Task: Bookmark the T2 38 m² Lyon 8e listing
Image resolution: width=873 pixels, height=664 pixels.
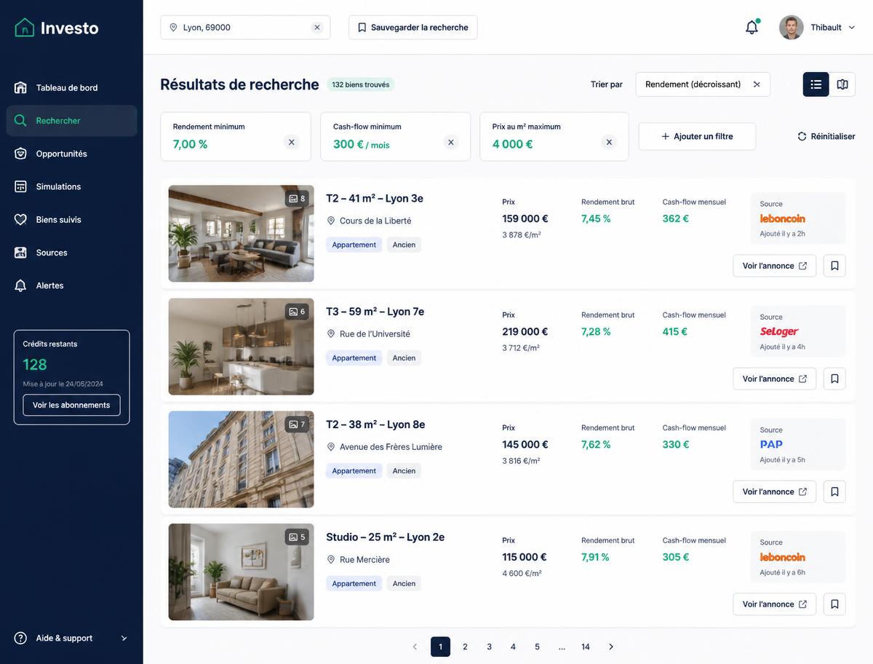Action: (834, 491)
